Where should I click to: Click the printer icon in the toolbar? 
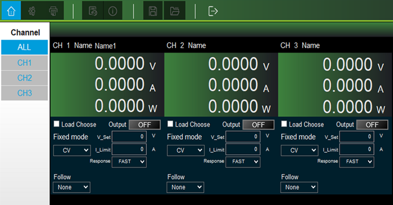click(53, 10)
